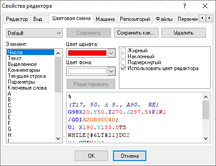
Task: Switch to the Редактор tab
Action: point(17,19)
